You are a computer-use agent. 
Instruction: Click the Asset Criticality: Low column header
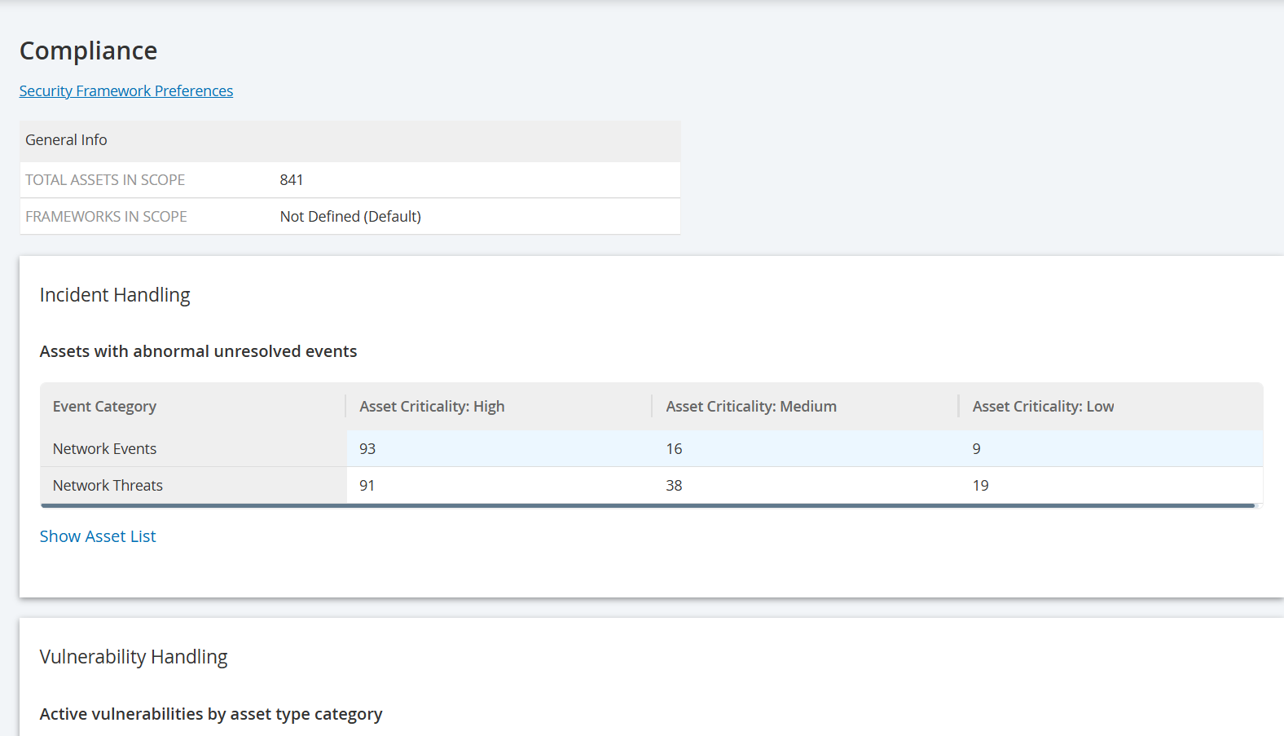point(1043,407)
